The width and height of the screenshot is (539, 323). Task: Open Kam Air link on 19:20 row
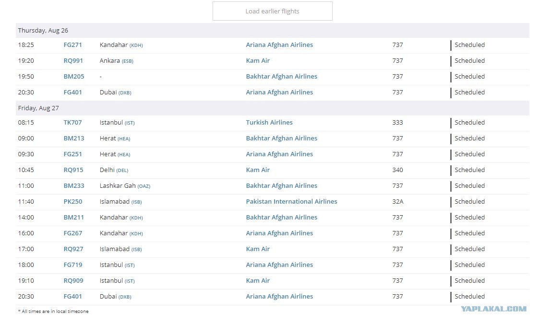[x=257, y=61]
